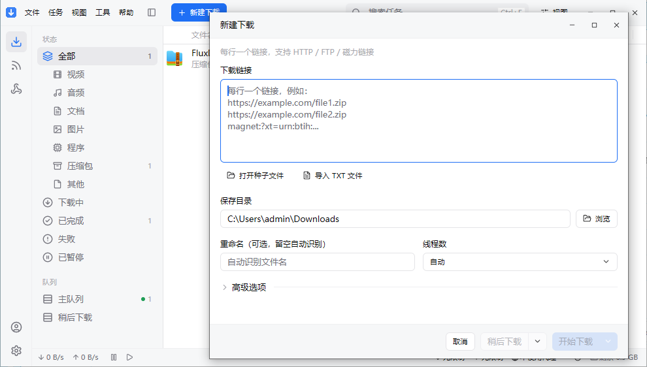The image size is (647, 367).
Task: Select 压缩包 category in sidebar
Action: coord(97,166)
